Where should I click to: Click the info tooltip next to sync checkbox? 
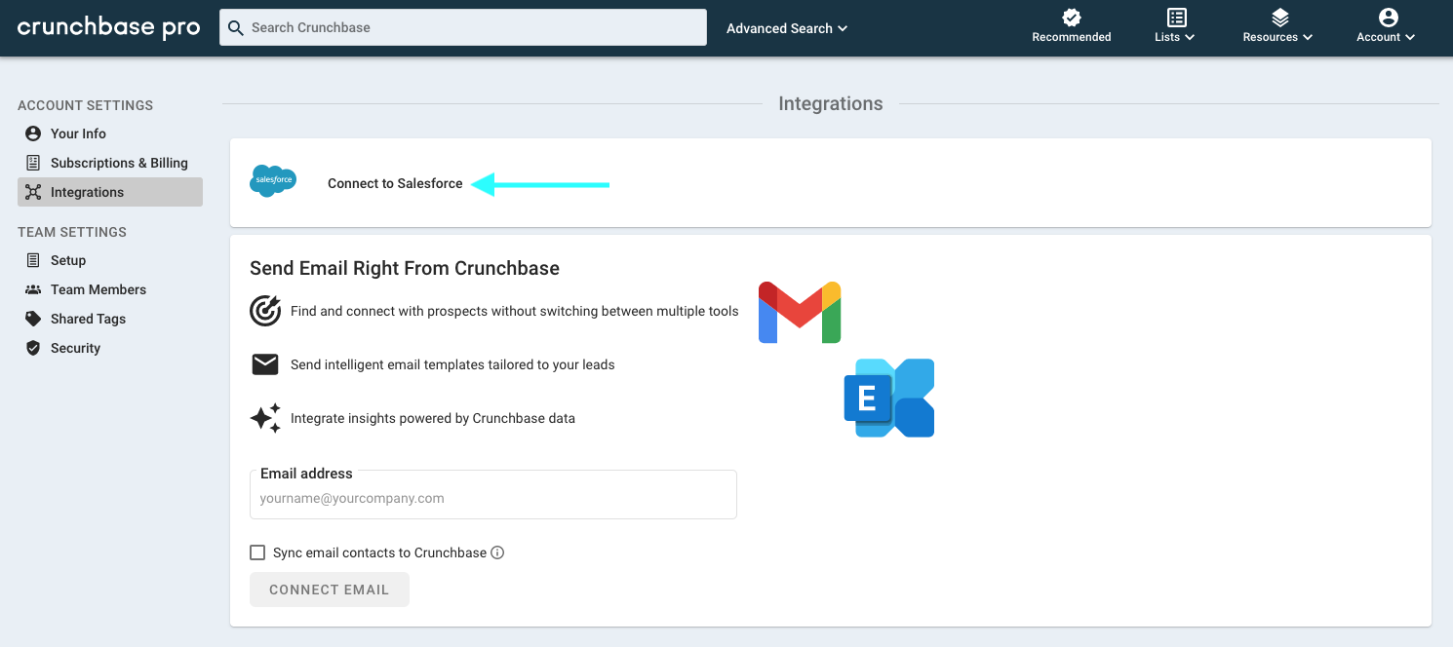tap(497, 552)
